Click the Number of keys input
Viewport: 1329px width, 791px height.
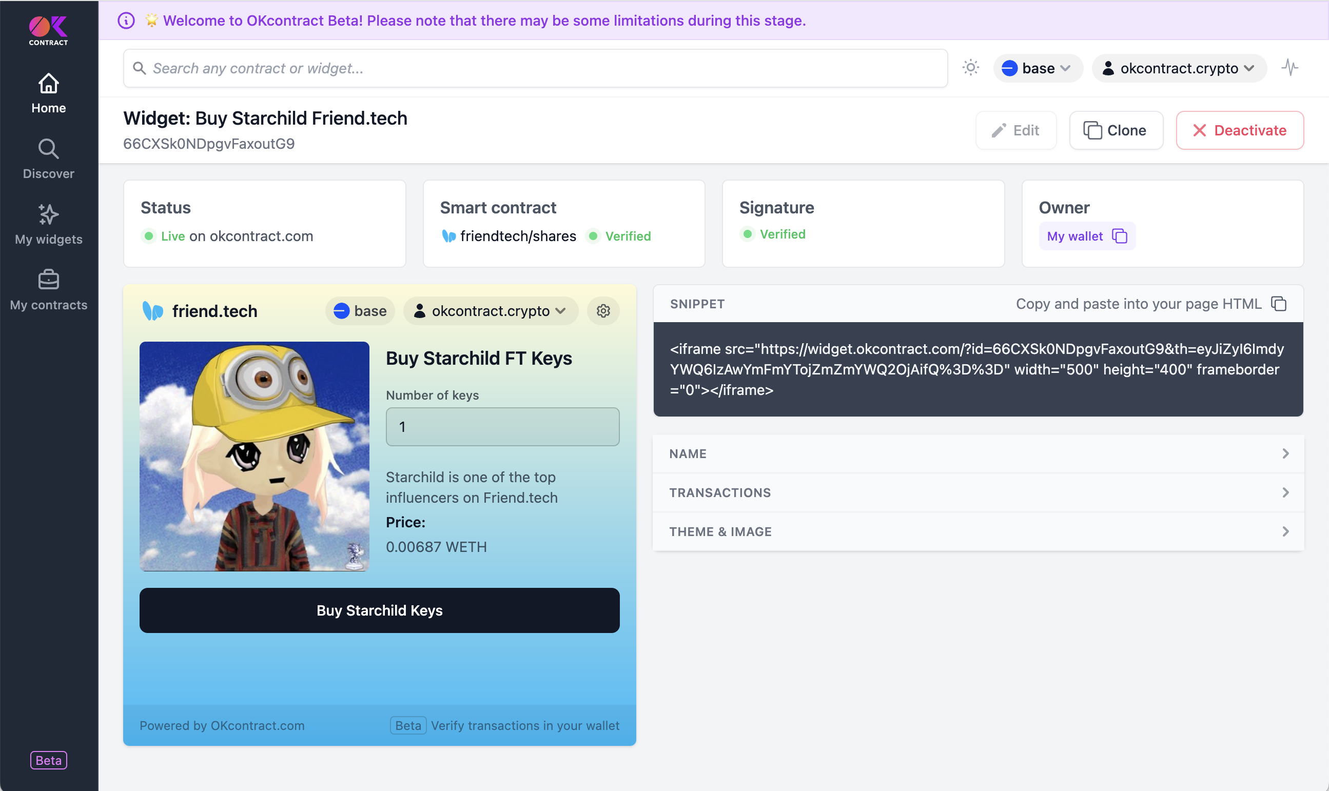pos(502,426)
